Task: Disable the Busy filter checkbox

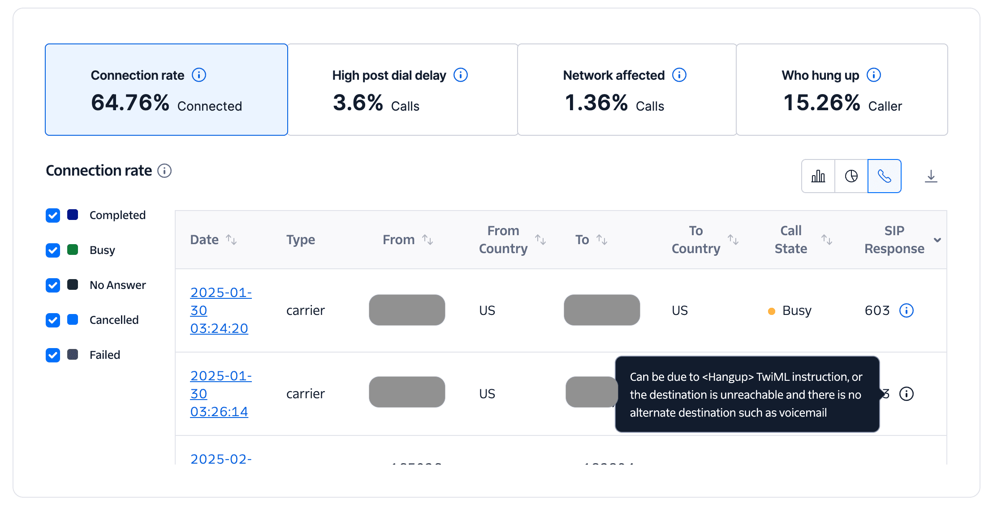Action: point(52,250)
